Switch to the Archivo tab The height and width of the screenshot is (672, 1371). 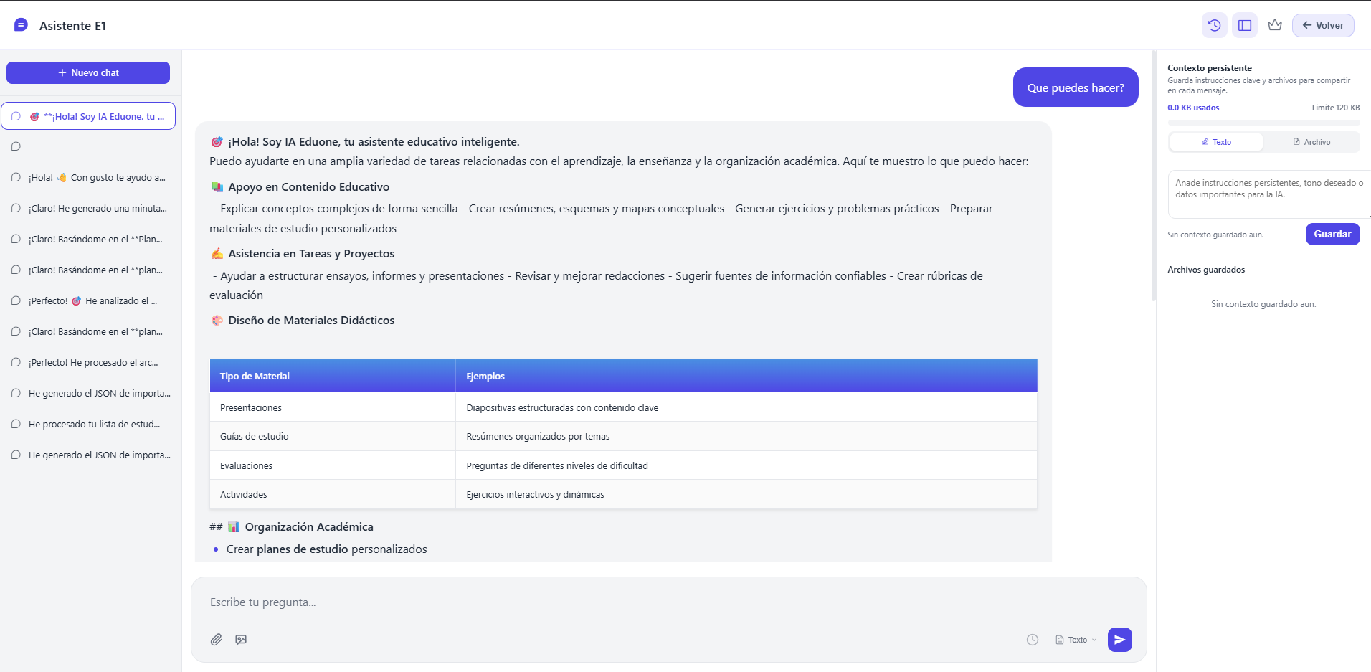[1311, 142]
